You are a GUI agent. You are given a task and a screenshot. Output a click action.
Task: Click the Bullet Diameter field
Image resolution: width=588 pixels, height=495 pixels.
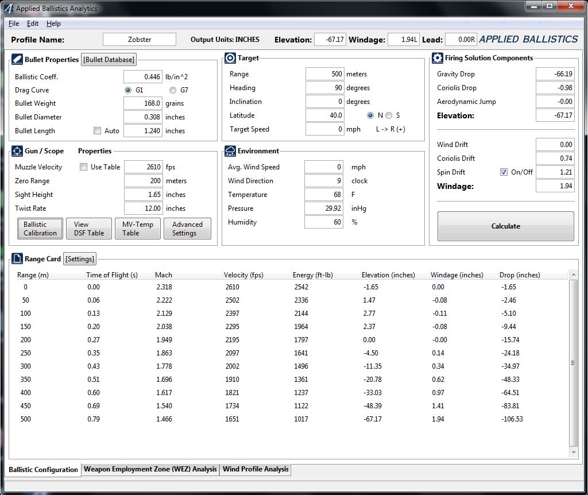click(143, 117)
